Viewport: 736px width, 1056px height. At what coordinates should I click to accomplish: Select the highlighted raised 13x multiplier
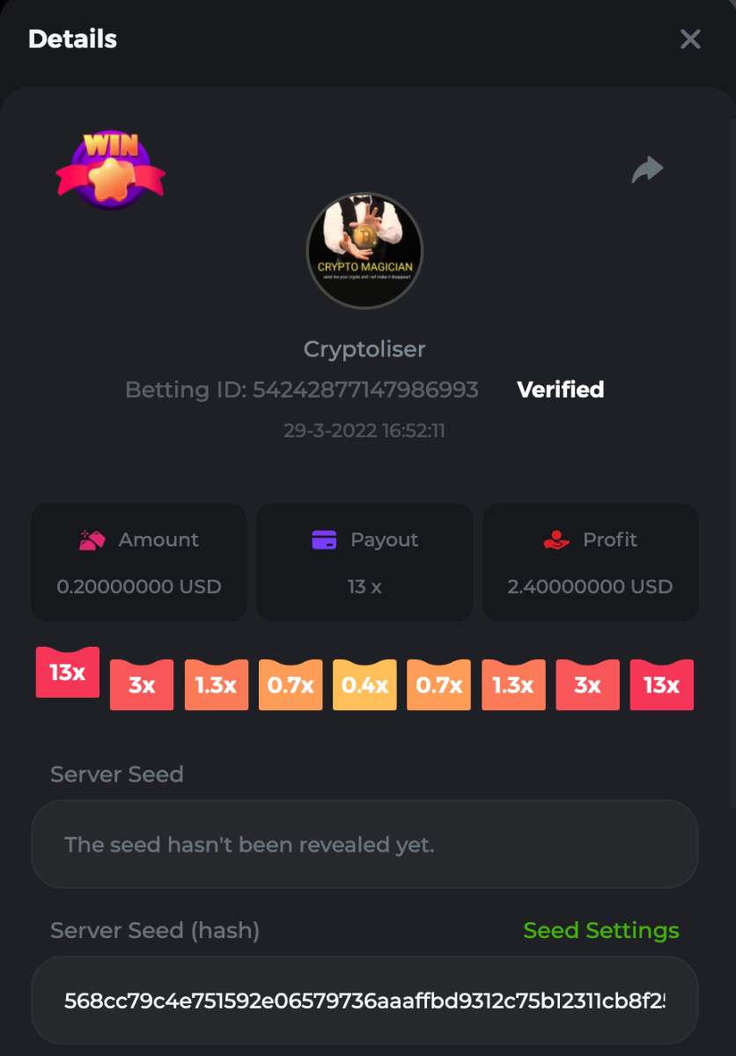(68, 672)
